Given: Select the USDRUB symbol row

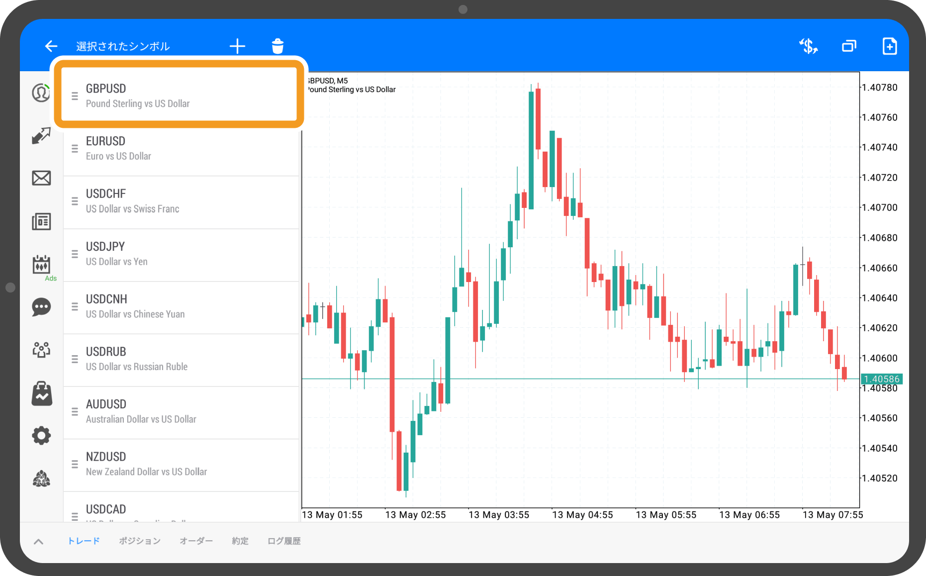Looking at the screenshot, I should [181, 360].
